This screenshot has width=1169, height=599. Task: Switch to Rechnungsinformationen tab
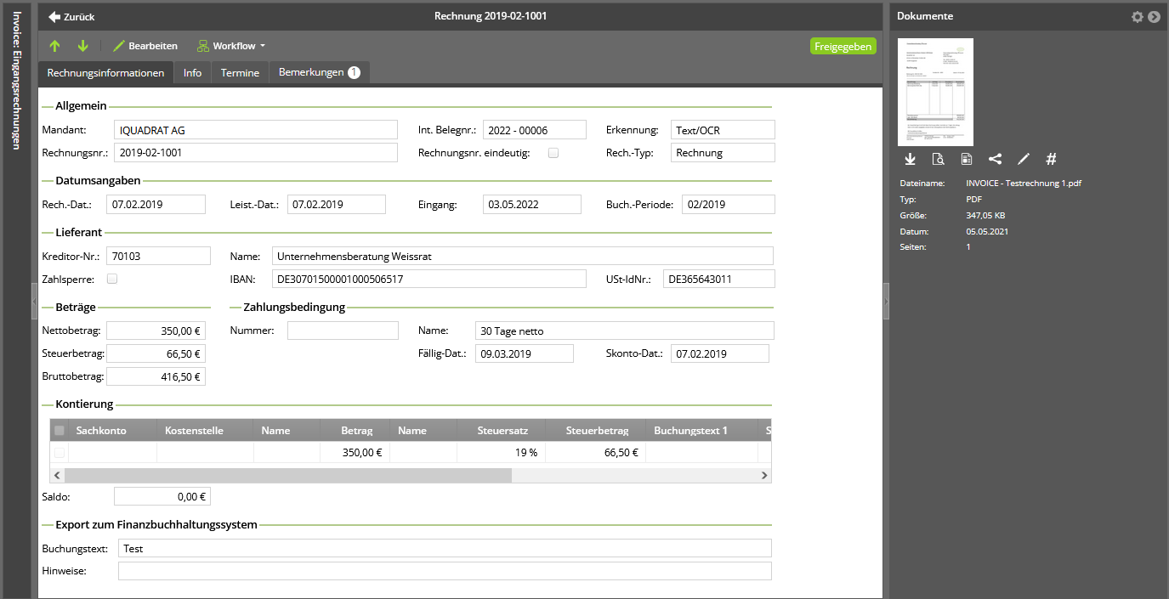105,73
